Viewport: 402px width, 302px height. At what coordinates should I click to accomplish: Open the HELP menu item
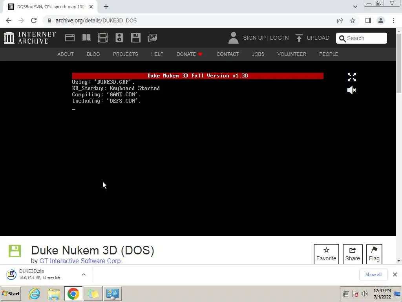coord(157,54)
